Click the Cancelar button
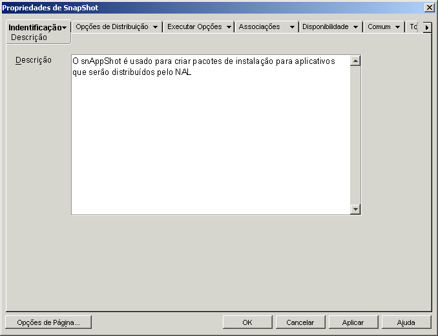Screen dimensions: 438x336 point(300,322)
